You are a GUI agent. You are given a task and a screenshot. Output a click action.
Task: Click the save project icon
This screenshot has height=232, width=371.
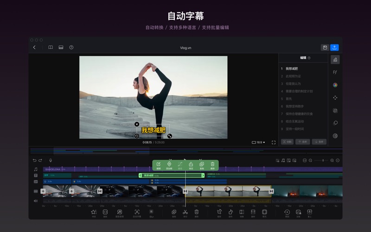pos(325,47)
